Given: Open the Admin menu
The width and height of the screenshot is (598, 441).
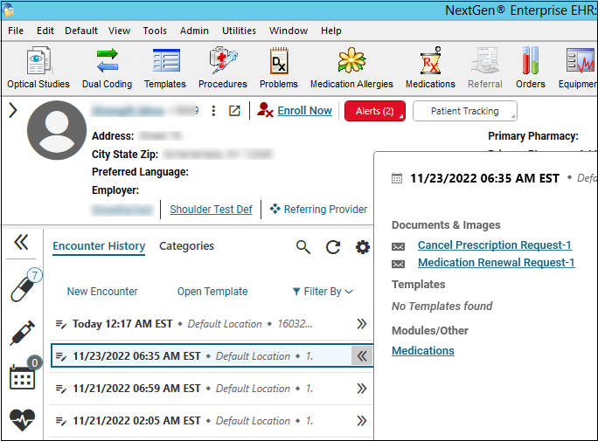Looking at the screenshot, I should pyautogui.click(x=194, y=31).
